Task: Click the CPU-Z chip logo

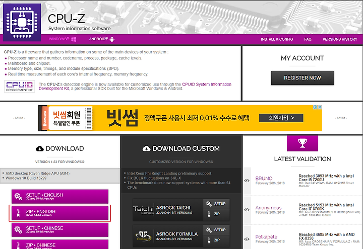Action: coord(22,22)
